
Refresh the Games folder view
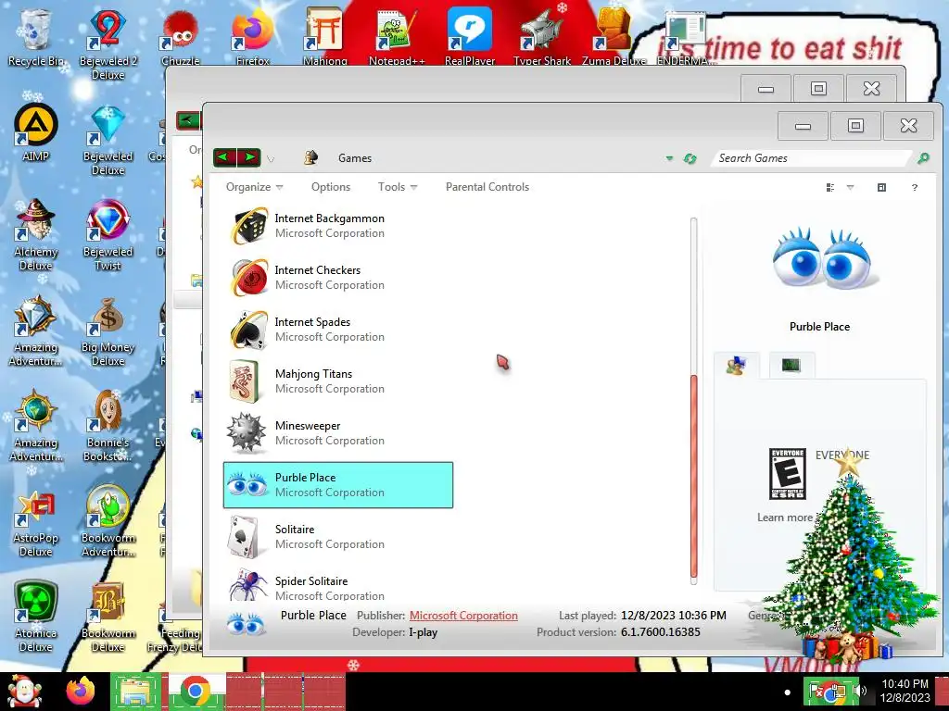point(690,158)
